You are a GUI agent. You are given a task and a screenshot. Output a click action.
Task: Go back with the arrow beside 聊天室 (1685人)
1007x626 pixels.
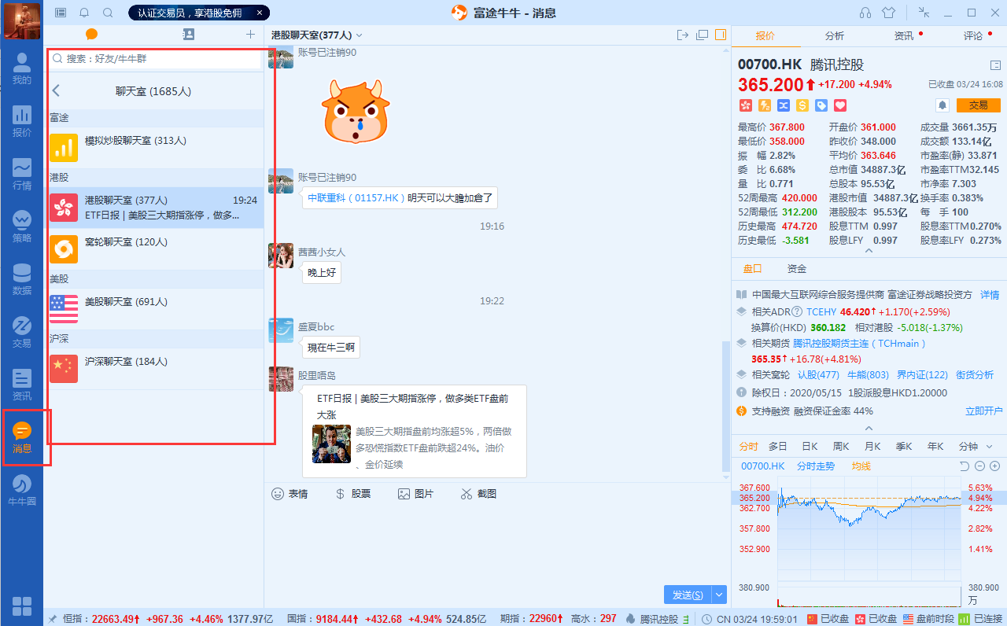pyautogui.click(x=56, y=91)
